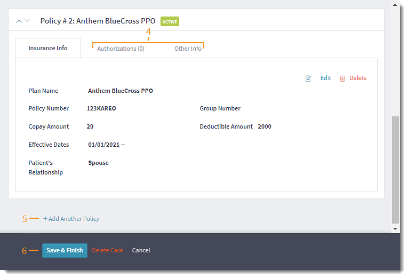This screenshot has width=408, height=278.
Task: Click the vertical scrollbar thumb
Action: pyautogui.click(x=395, y=170)
